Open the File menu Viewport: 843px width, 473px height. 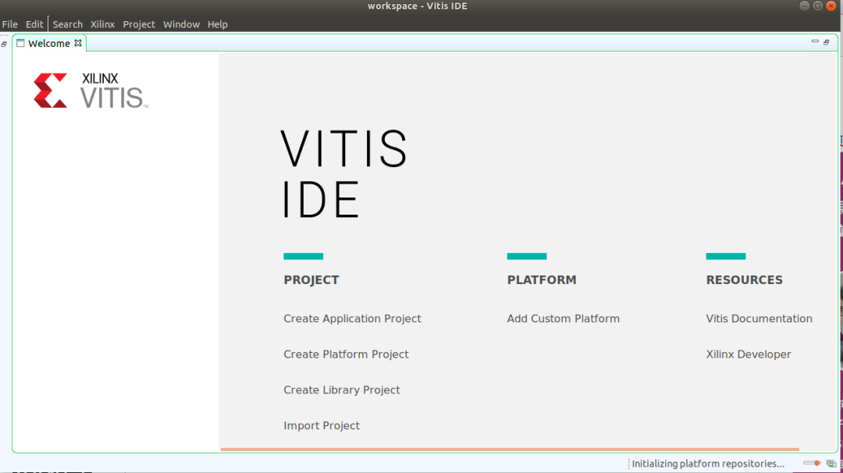coord(9,24)
